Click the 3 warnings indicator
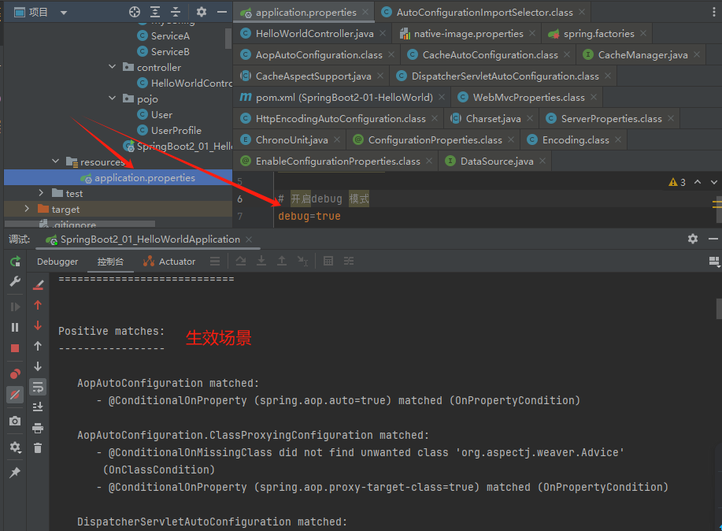The width and height of the screenshot is (722, 531). 677,182
